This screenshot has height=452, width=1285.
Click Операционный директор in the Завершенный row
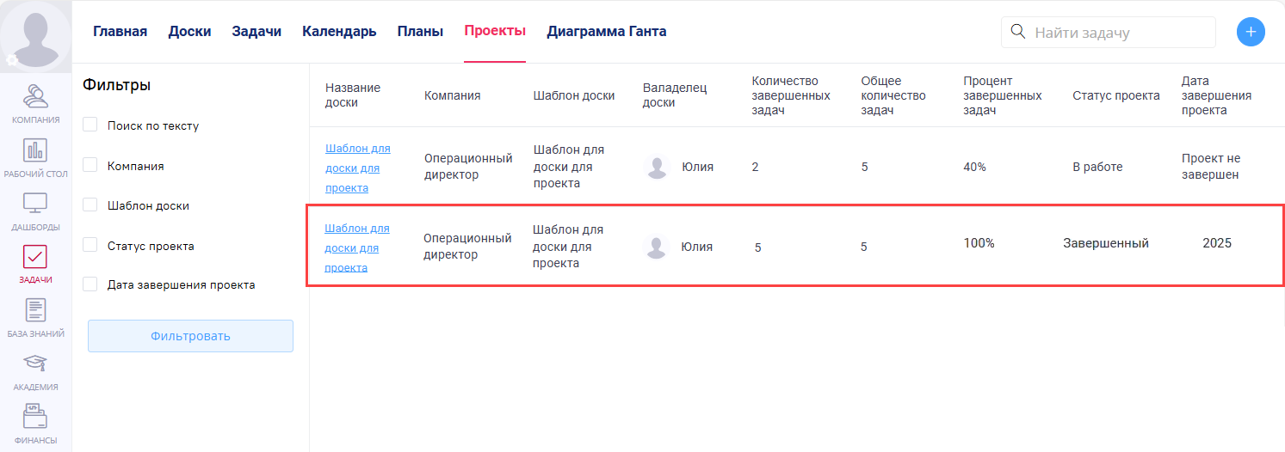point(467,247)
